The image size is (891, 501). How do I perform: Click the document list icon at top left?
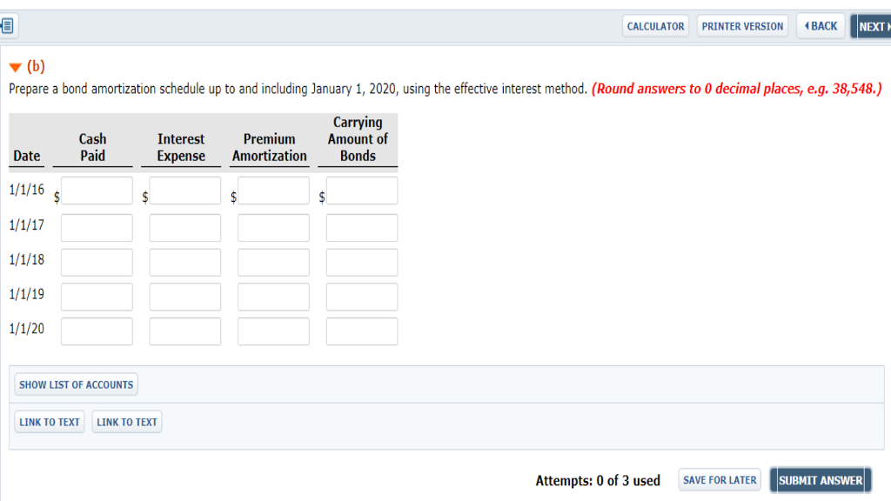click(8, 26)
